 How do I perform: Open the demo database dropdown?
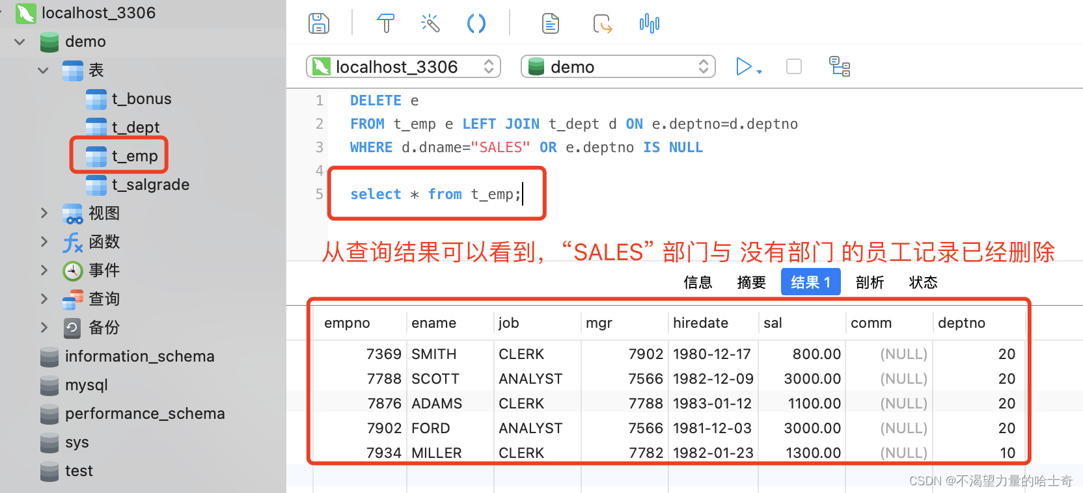618,66
